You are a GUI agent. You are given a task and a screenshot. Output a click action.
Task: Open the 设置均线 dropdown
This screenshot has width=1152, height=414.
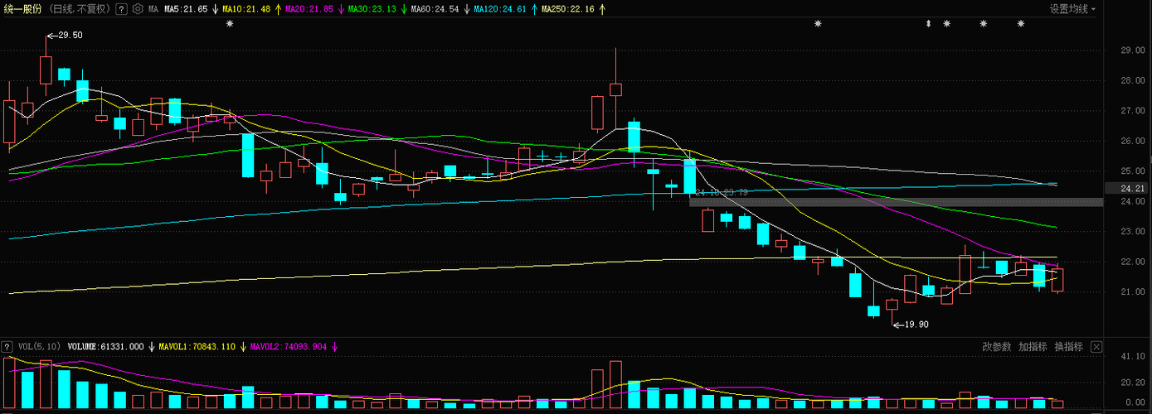click(x=1072, y=9)
